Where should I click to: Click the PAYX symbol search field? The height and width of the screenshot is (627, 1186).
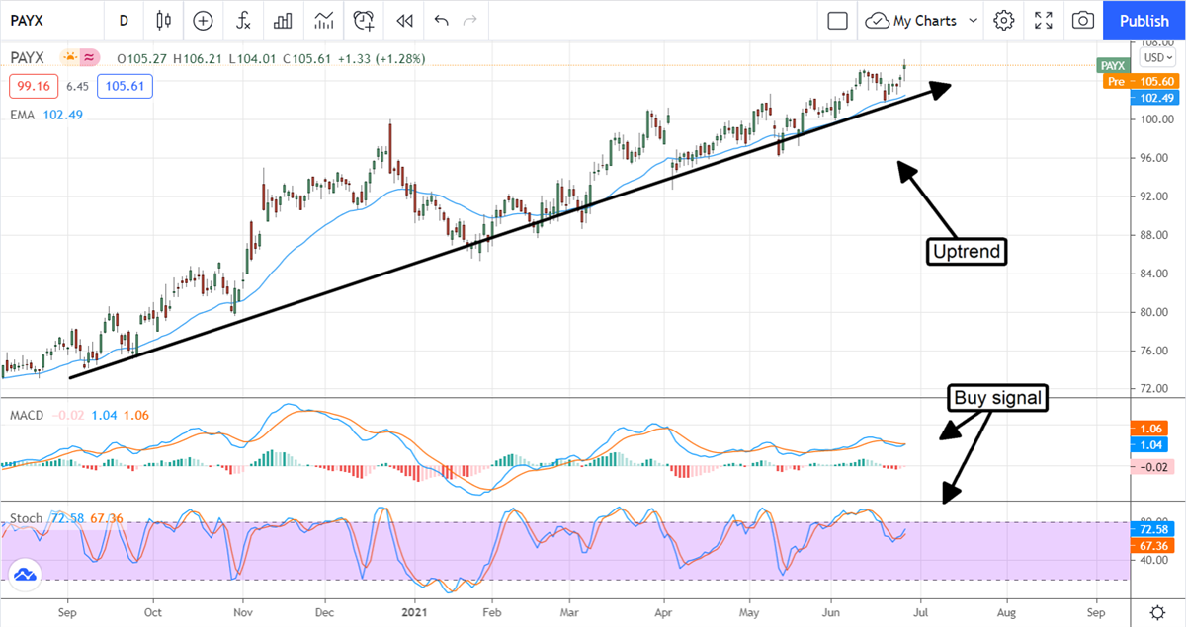[x=49, y=20]
